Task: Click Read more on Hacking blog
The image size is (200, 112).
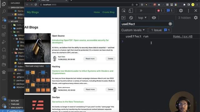Action: tap(90, 89)
